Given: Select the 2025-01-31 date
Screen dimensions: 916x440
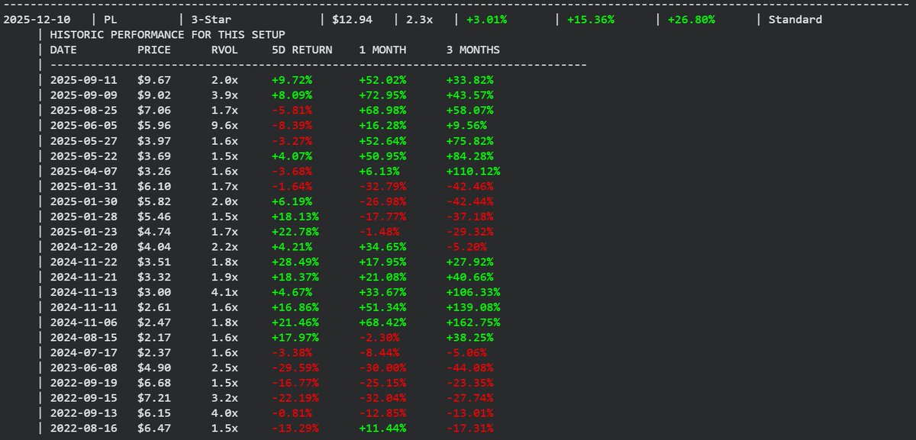Looking at the screenshot, I should point(83,186).
